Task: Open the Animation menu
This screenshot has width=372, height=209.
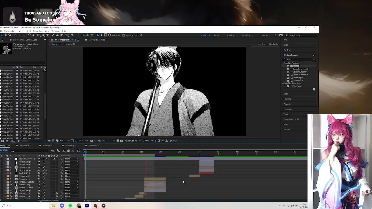Action: pos(37,31)
